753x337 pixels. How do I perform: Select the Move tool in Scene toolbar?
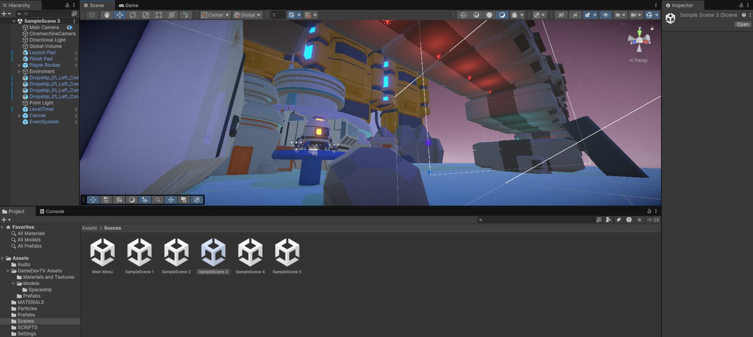[120, 15]
